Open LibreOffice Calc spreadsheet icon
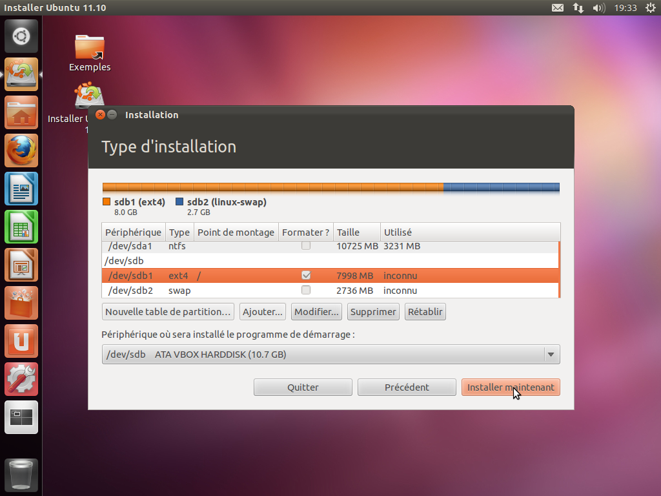Image resolution: width=661 pixels, height=496 pixels. 21,227
